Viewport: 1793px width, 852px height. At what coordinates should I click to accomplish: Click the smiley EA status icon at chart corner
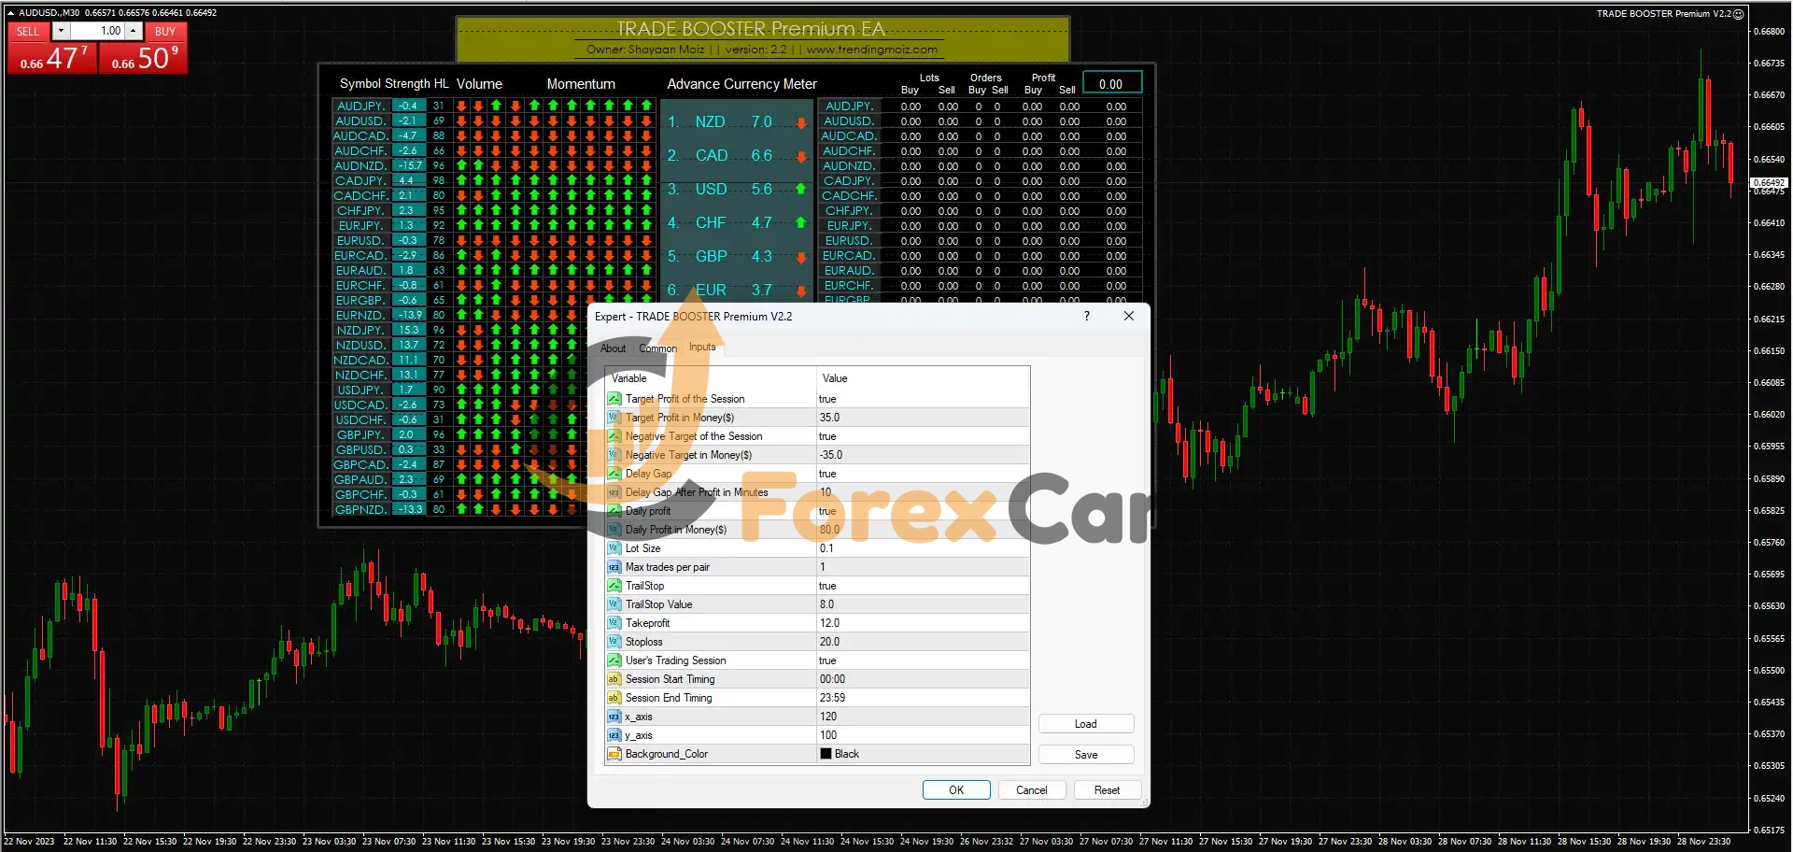pos(1738,14)
